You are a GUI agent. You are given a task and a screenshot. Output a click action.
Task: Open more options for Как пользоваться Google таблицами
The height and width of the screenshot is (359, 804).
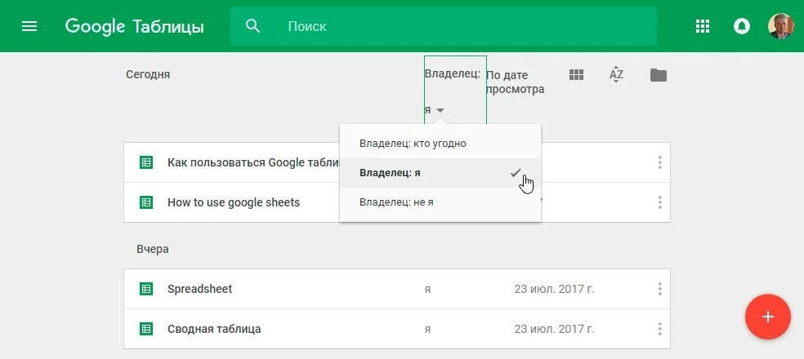point(659,162)
